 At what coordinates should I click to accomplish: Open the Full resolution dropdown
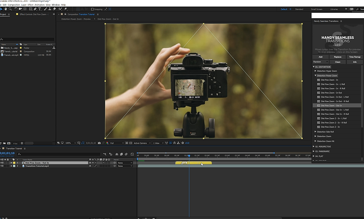pos(117,143)
